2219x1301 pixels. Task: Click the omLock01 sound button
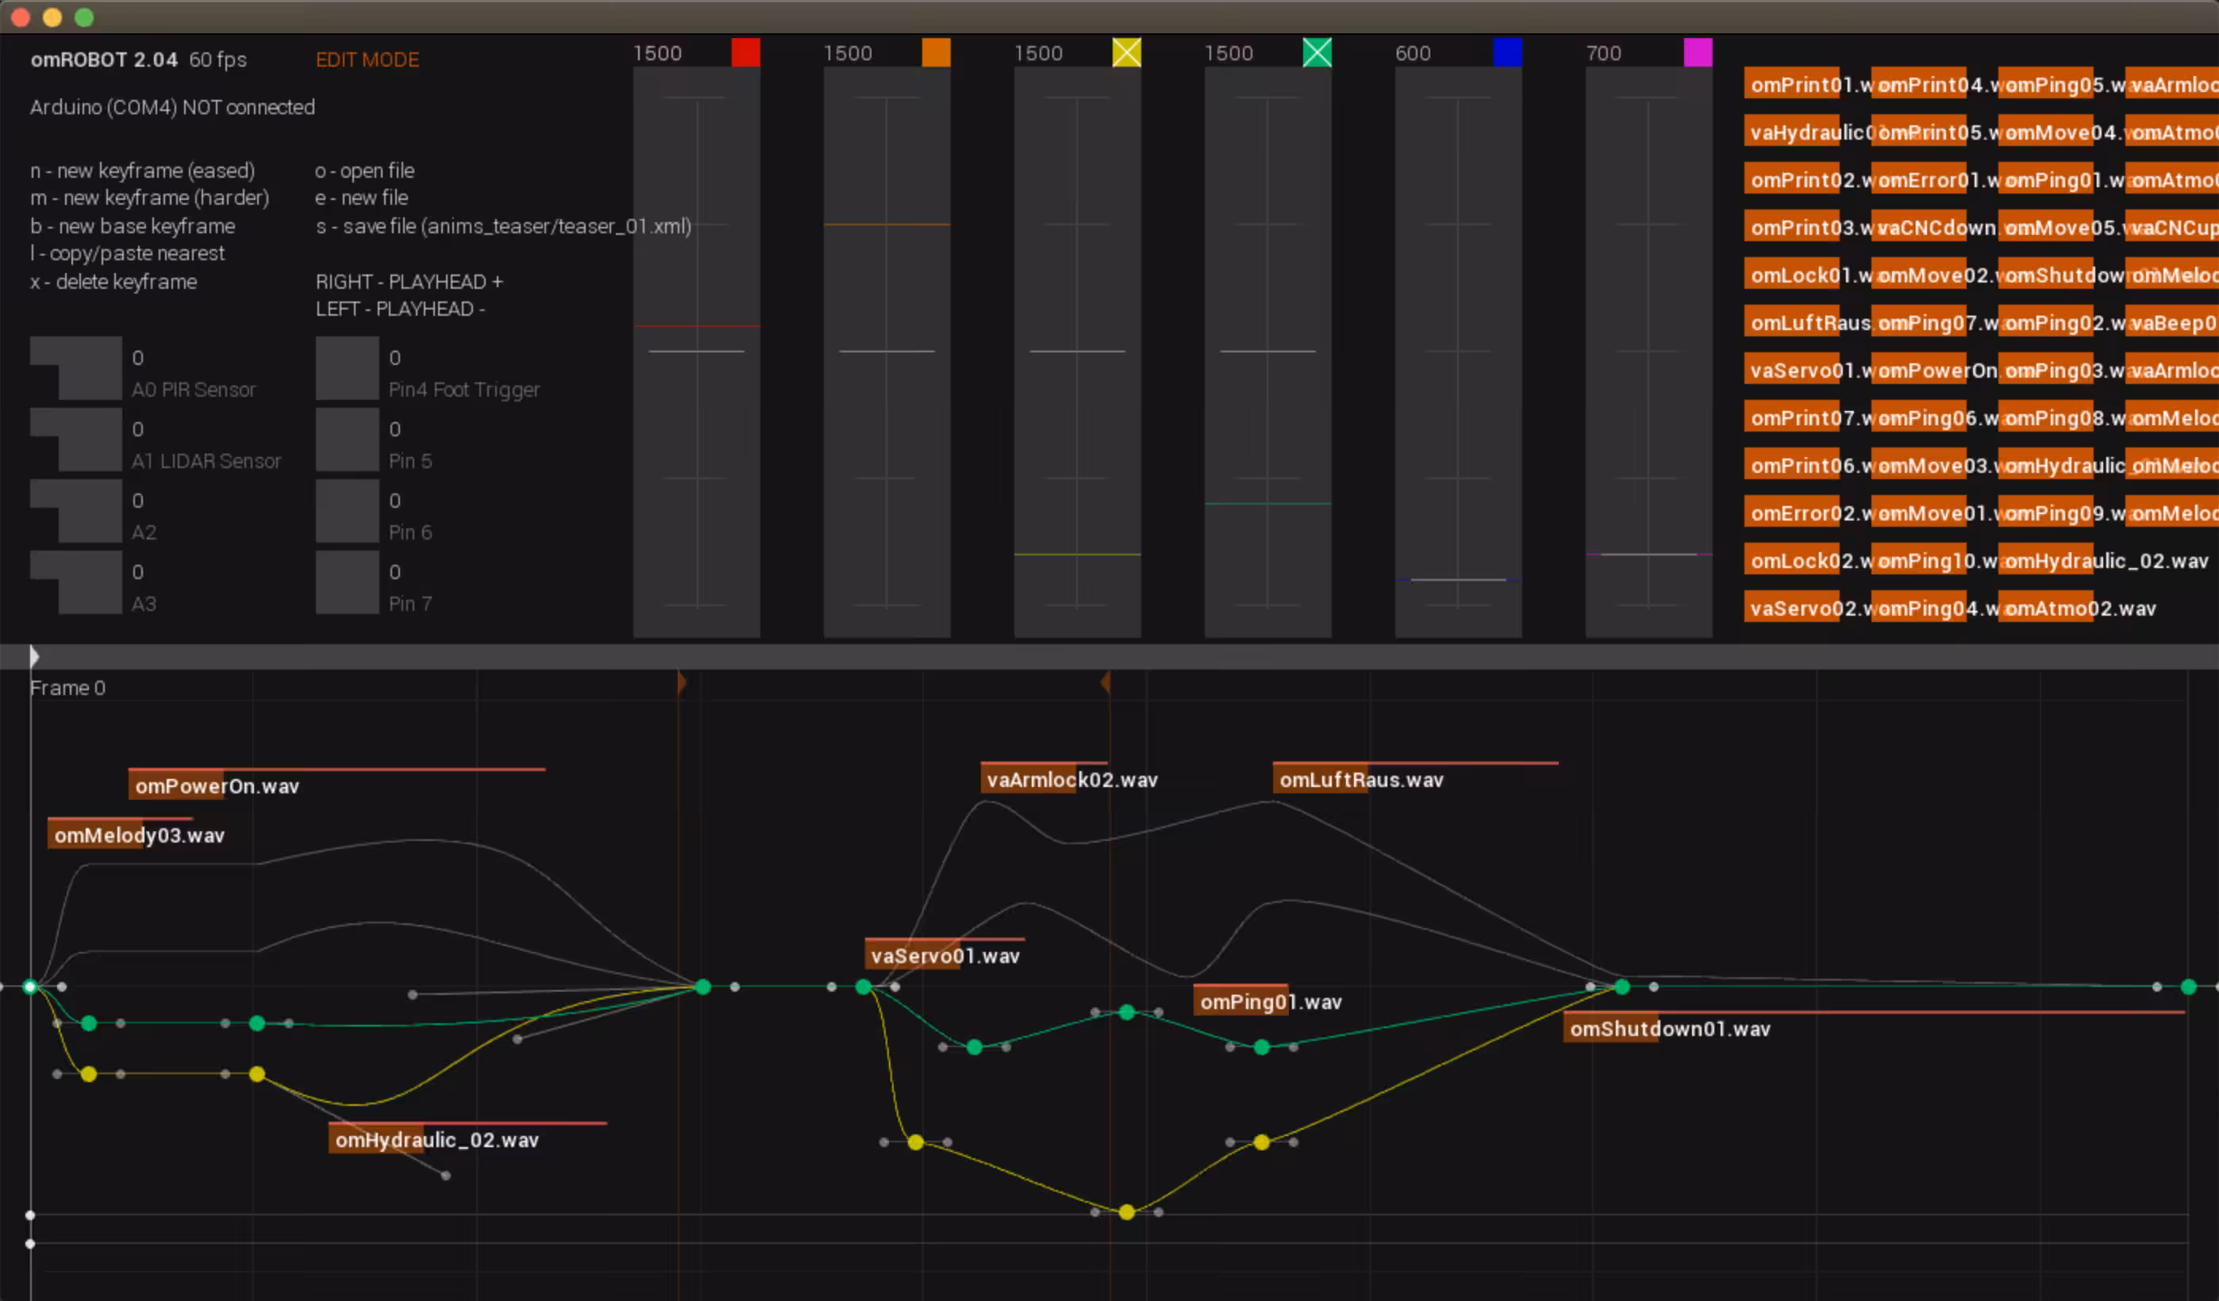click(1792, 274)
